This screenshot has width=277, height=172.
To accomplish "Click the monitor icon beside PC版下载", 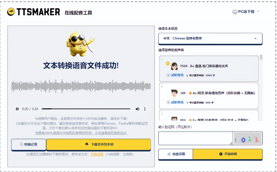I will coord(235,12).
